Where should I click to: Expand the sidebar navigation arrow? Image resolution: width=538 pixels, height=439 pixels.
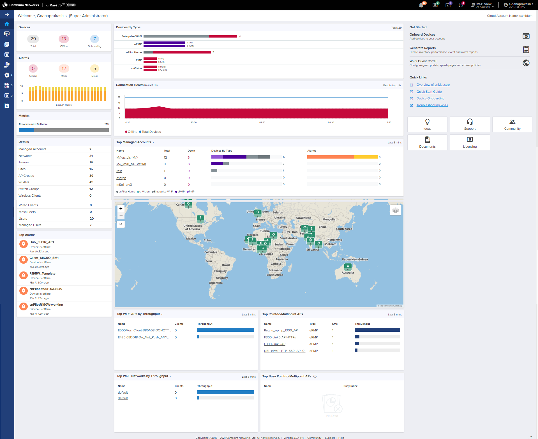[7, 15]
